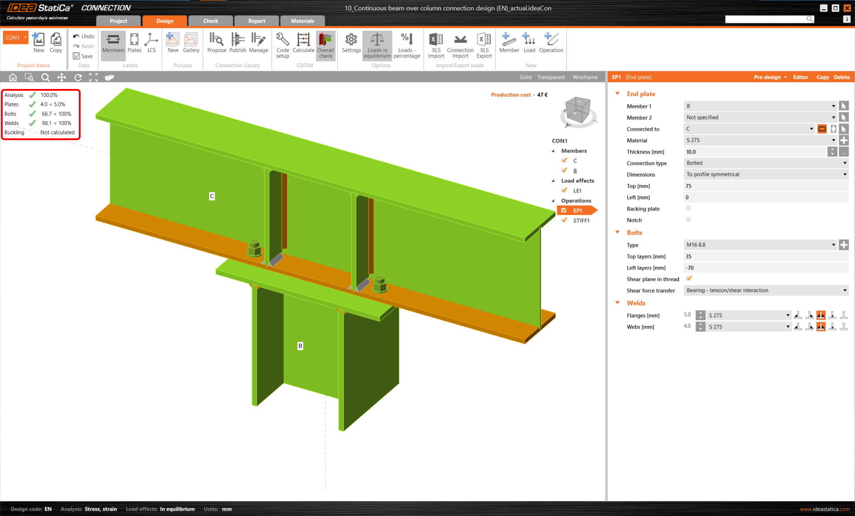The height and width of the screenshot is (516, 855).
Task: Activate the Overall check tool
Action: click(326, 44)
